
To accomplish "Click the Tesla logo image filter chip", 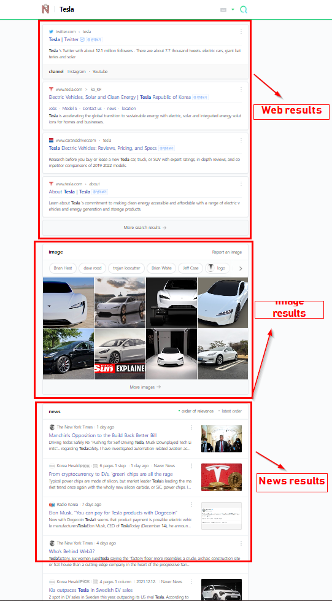I will click(218, 268).
